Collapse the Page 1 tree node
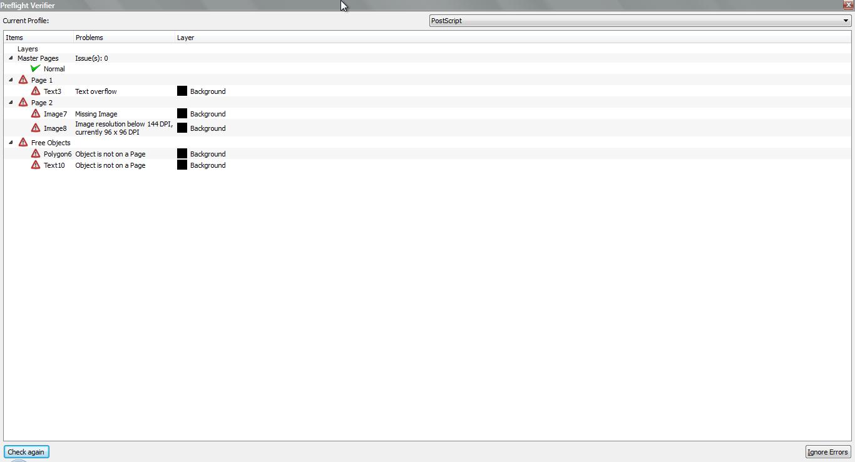 tap(11, 80)
